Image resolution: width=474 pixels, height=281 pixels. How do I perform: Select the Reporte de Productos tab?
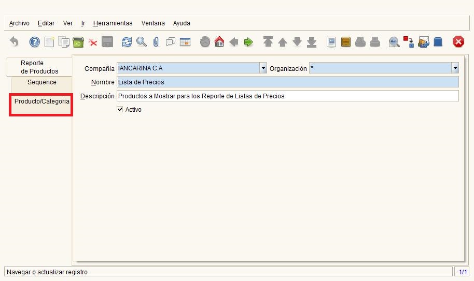pos(39,67)
